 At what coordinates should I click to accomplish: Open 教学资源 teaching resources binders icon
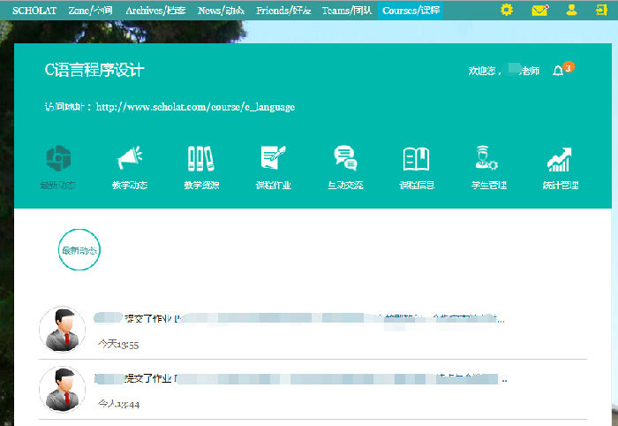pyautogui.click(x=201, y=160)
